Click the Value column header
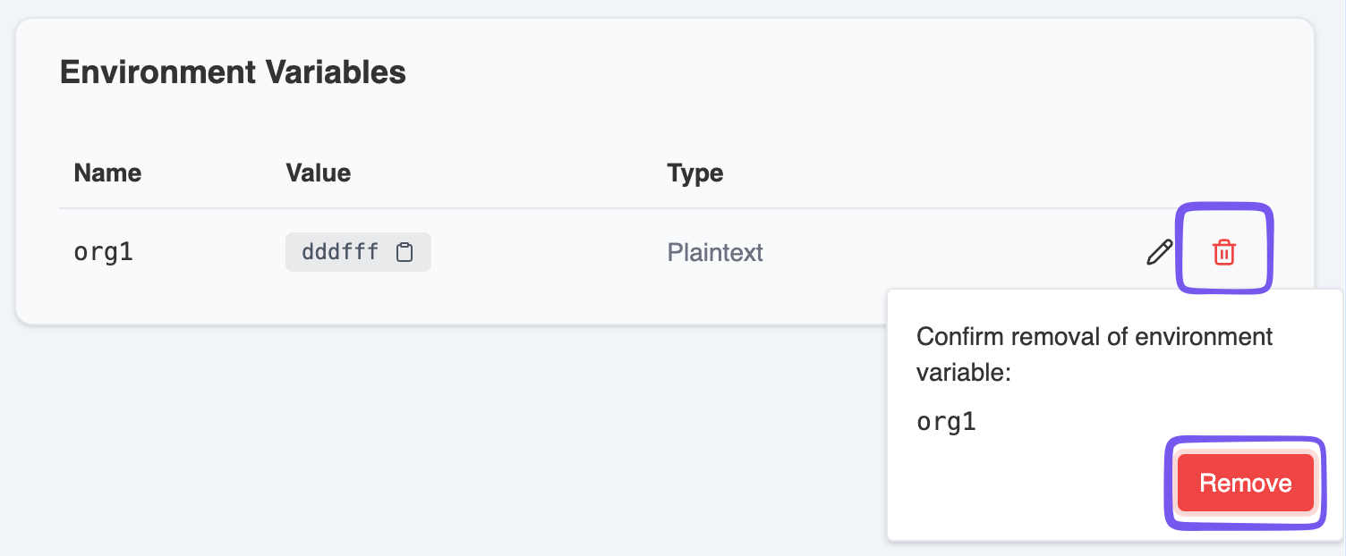 [319, 173]
